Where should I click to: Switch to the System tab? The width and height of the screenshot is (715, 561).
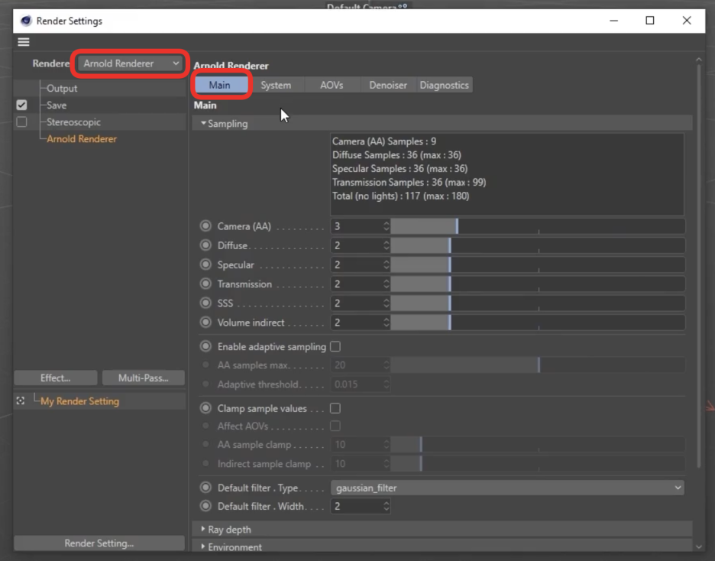[276, 85]
